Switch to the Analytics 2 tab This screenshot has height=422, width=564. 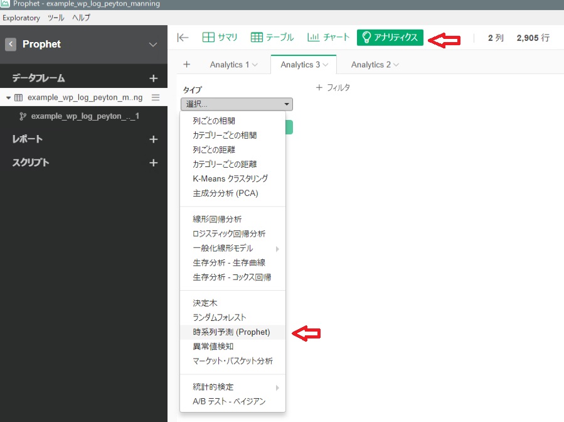point(370,64)
